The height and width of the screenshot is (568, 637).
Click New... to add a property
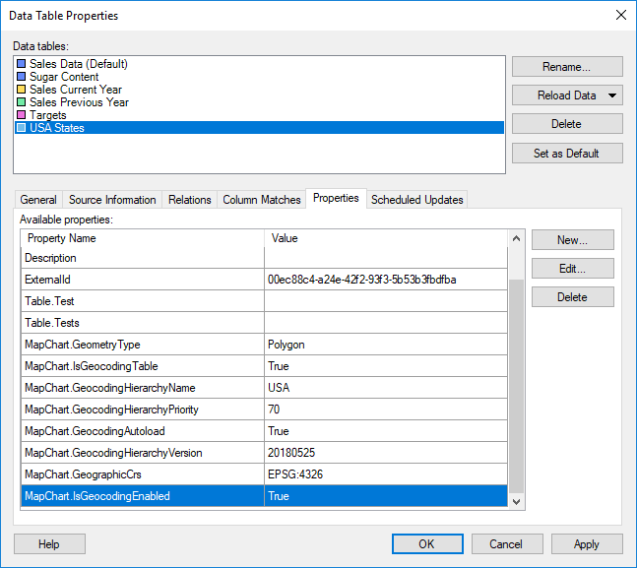coord(572,240)
